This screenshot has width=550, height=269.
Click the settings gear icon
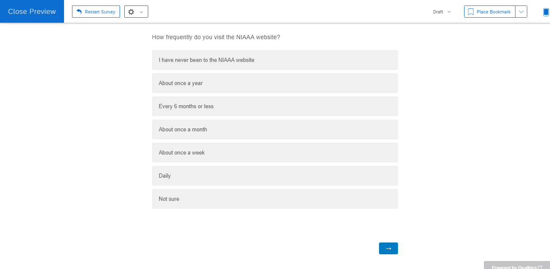(x=131, y=12)
